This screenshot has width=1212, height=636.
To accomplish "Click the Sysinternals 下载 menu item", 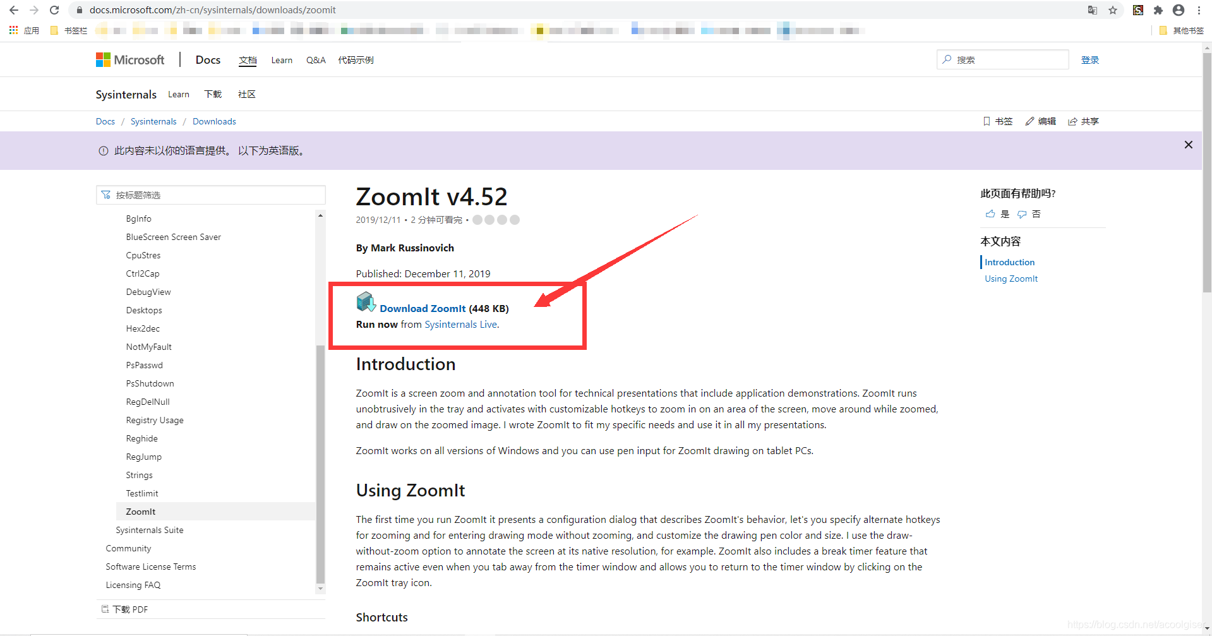I will point(213,94).
